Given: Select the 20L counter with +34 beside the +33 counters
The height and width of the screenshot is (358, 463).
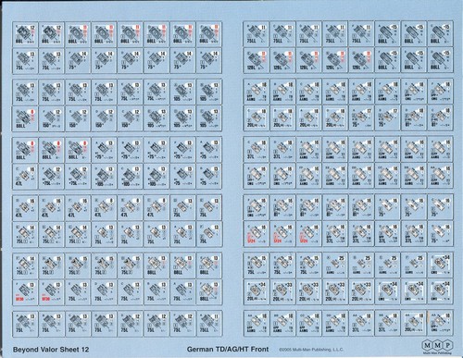Looking at the screenshot, I should click(257, 291).
